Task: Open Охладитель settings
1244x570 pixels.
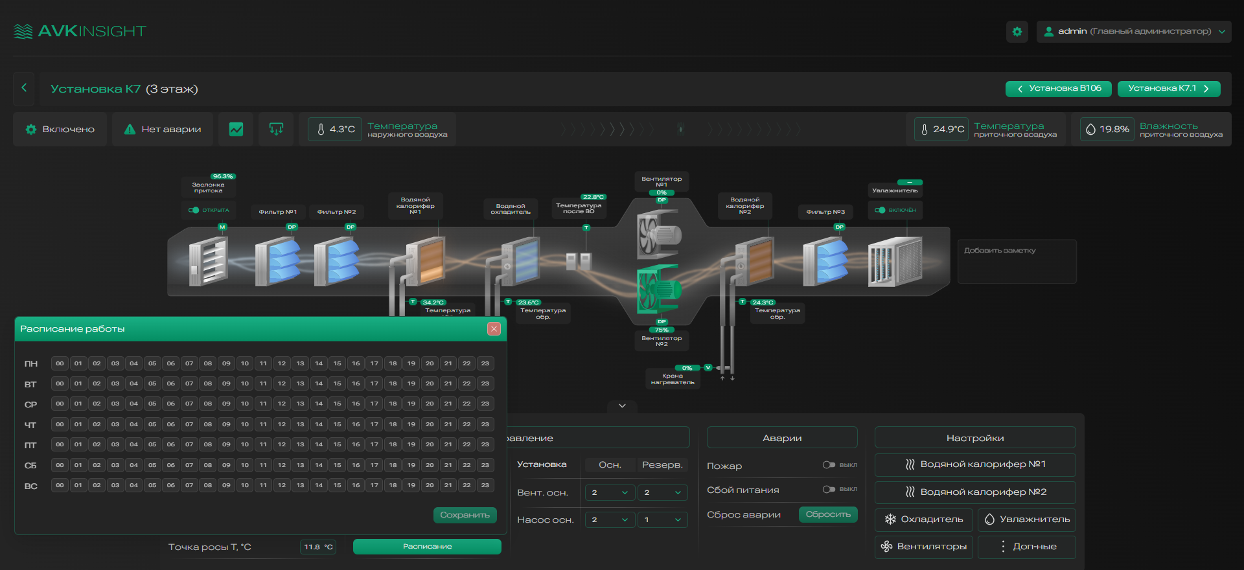Action: point(924,519)
